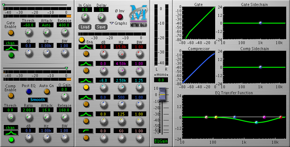
Task: Enable the 500 Hz EQ band
Action: click(86, 104)
